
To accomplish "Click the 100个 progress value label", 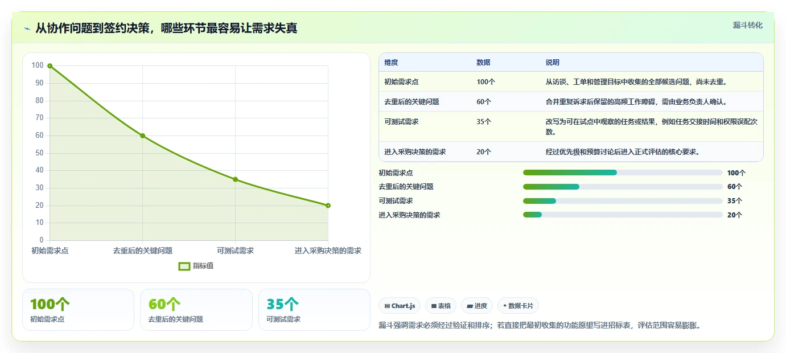I will pos(736,173).
